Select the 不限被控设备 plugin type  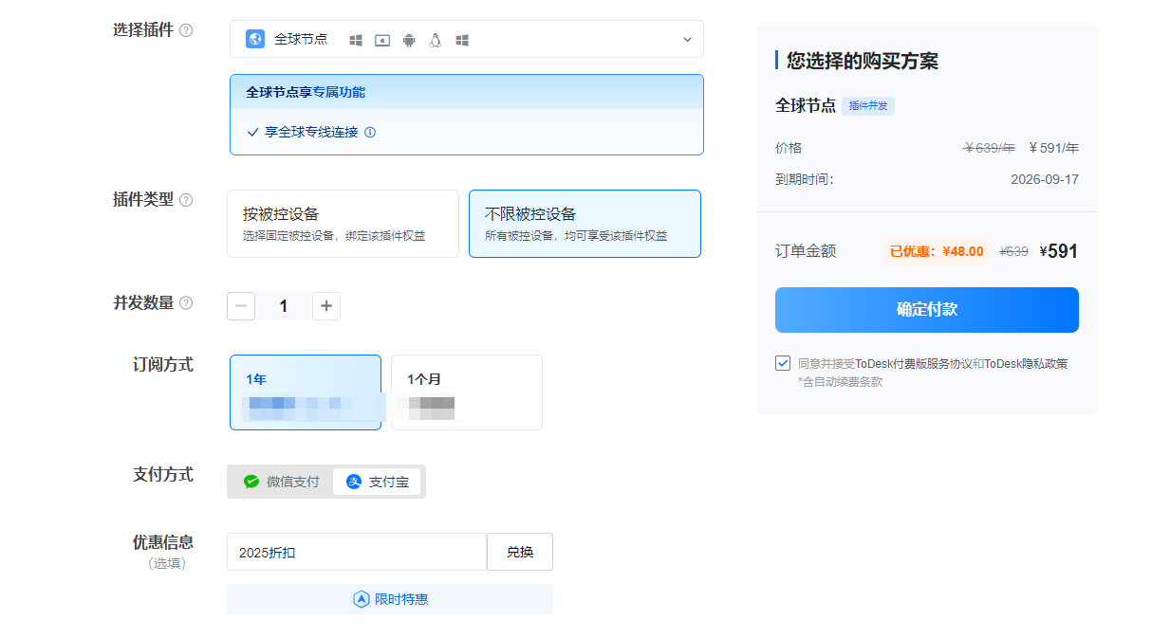coord(585,224)
